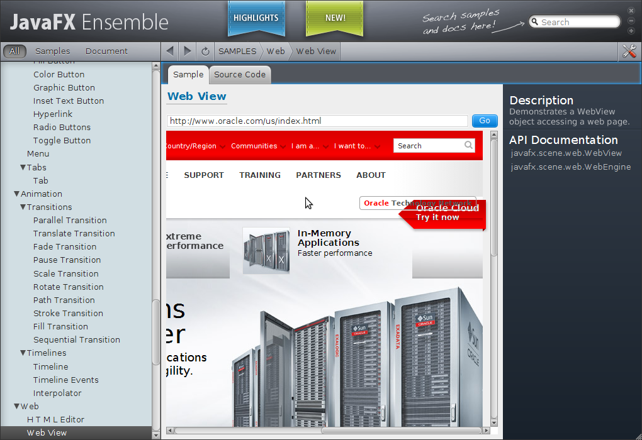
Task: Collapse the Timelines tree node
Action: point(23,353)
